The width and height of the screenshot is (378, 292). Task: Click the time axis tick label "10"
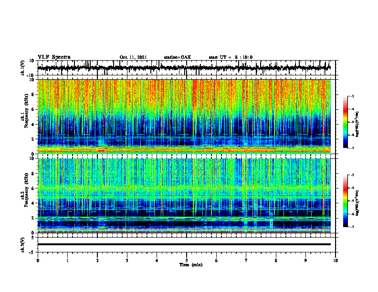(x=336, y=261)
